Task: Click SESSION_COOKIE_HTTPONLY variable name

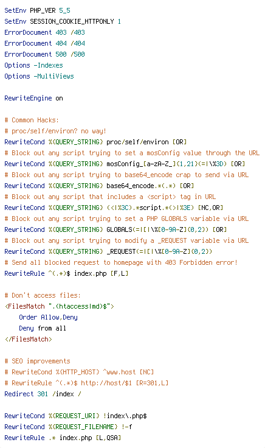Action: 72,21
